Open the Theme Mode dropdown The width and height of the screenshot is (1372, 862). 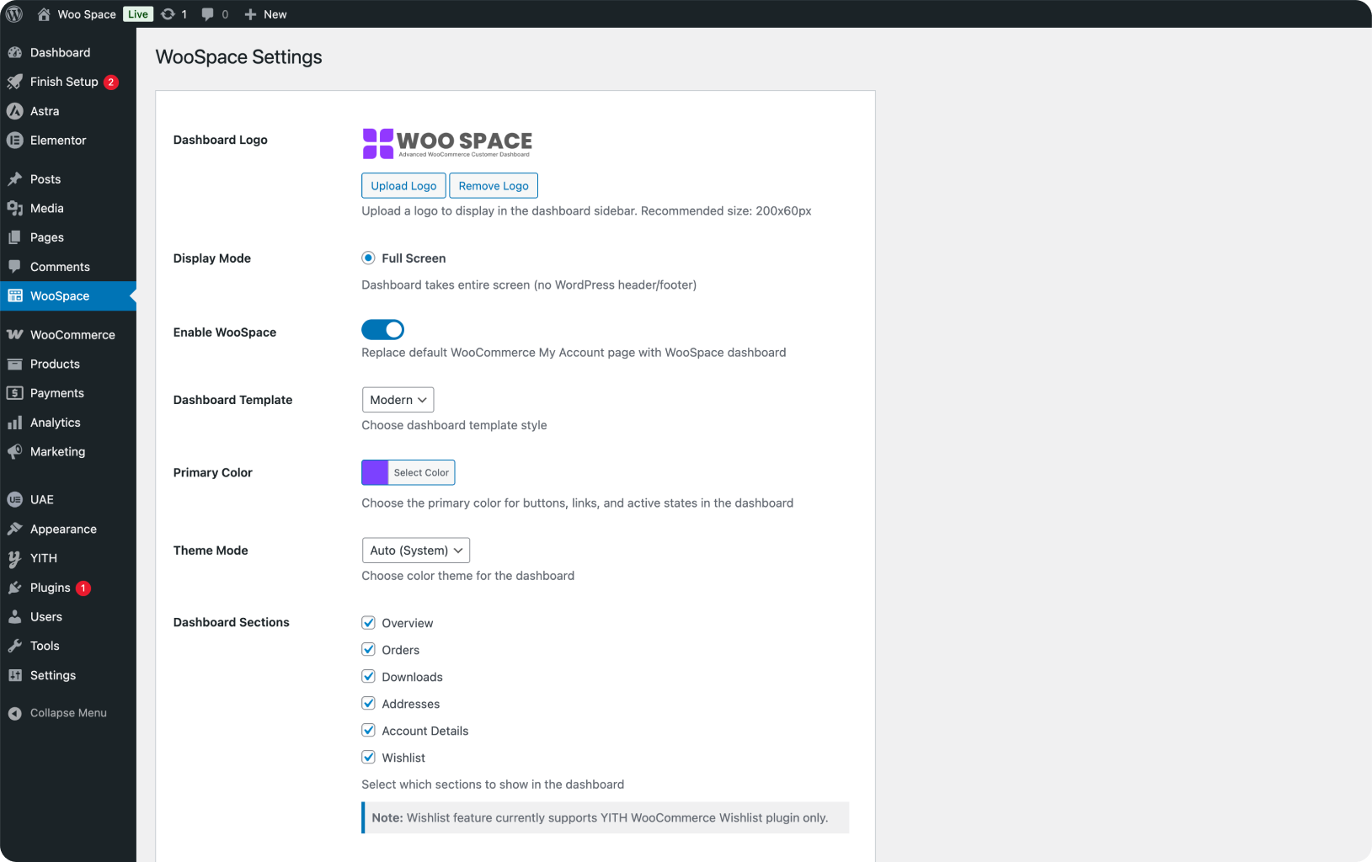(x=415, y=550)
